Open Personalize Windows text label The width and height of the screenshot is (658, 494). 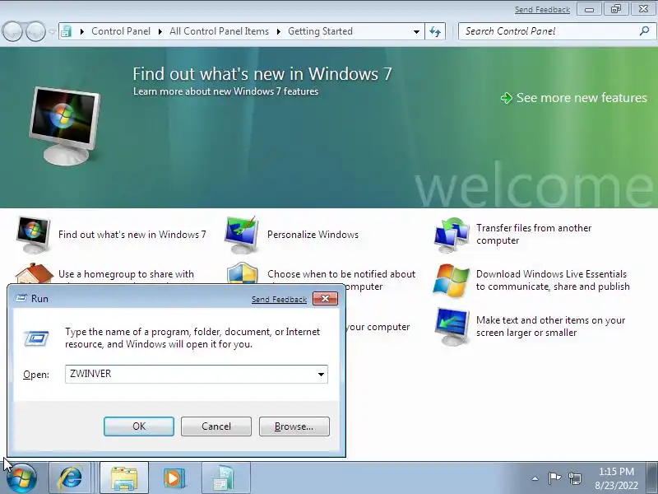(313, 235)
